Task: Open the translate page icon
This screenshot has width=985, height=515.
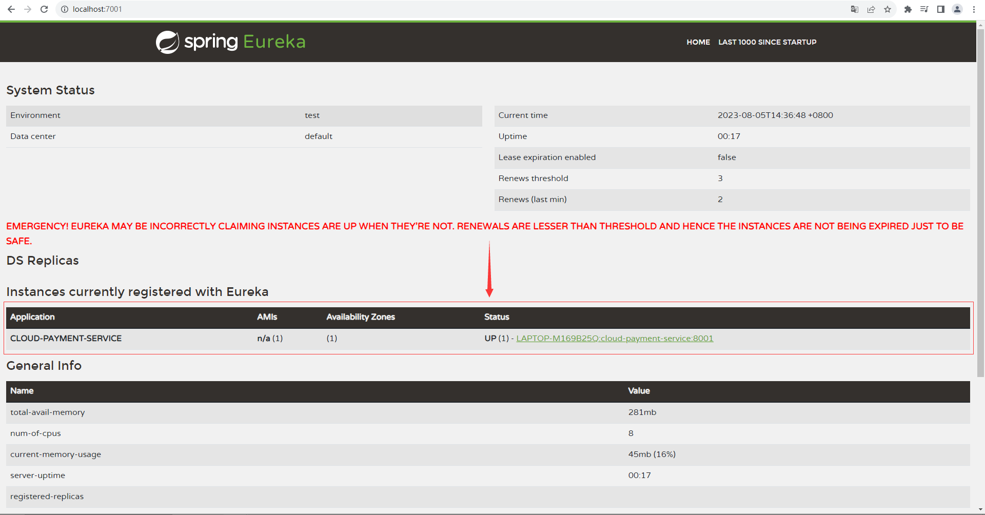Action: 855,9
